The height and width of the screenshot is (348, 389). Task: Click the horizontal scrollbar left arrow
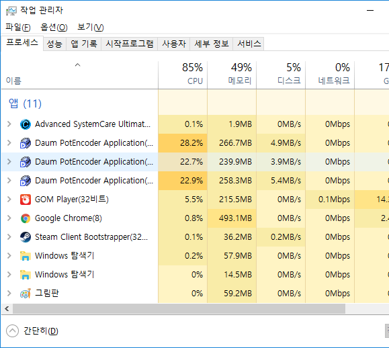pyautogui.click(x=7, y=309)
